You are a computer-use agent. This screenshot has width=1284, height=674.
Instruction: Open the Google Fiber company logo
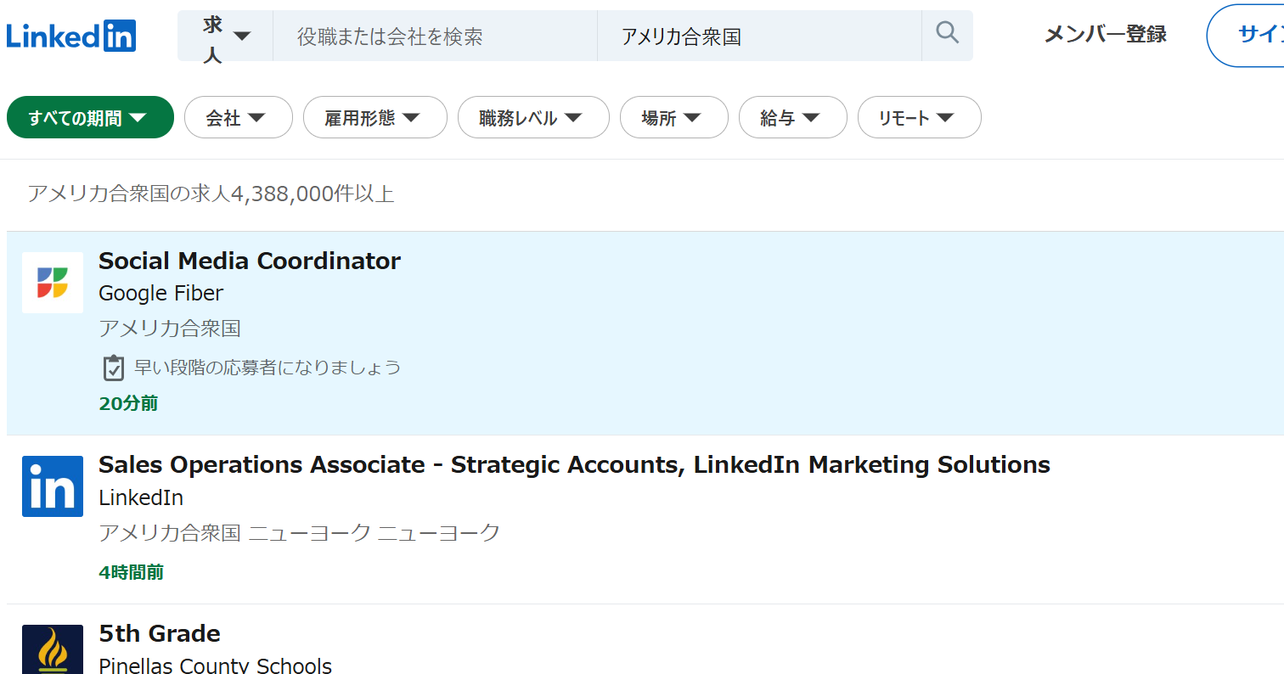coord(53,283)
